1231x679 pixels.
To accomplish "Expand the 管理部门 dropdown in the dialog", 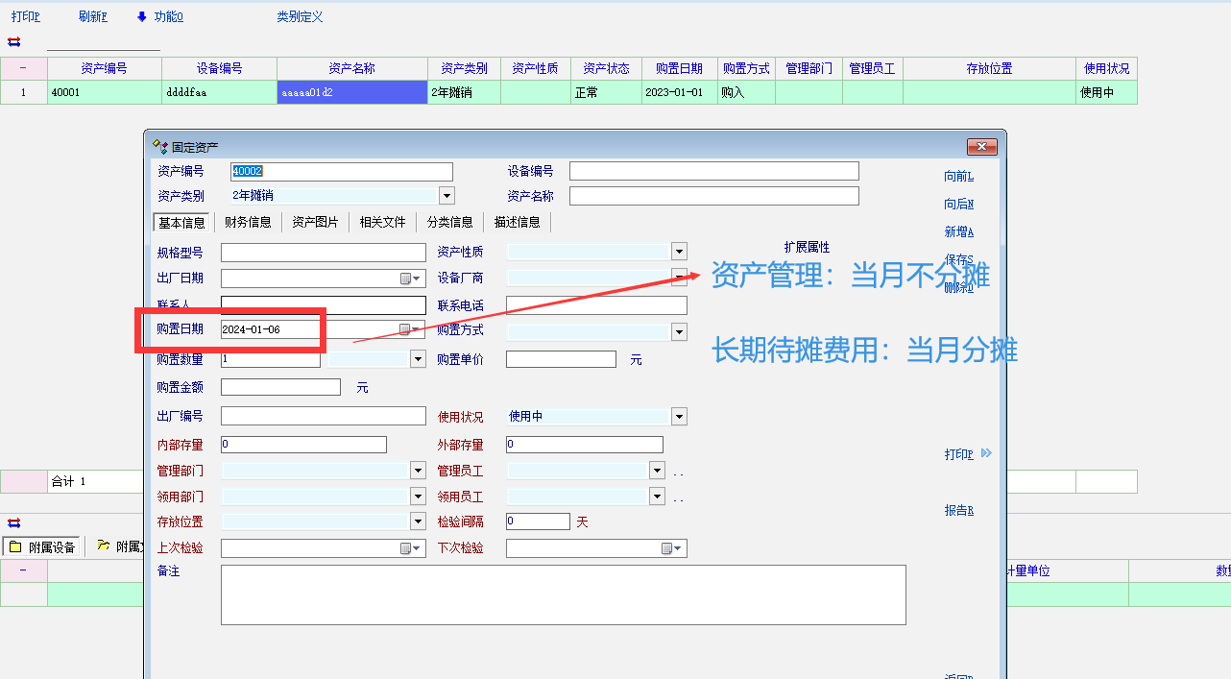I will (x=418, y=471).
